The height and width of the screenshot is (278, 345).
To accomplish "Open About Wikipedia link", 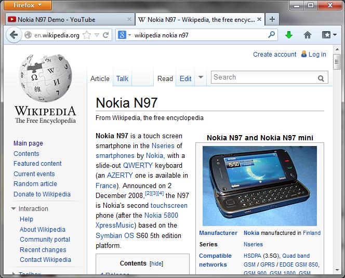I will click(43, 229).
